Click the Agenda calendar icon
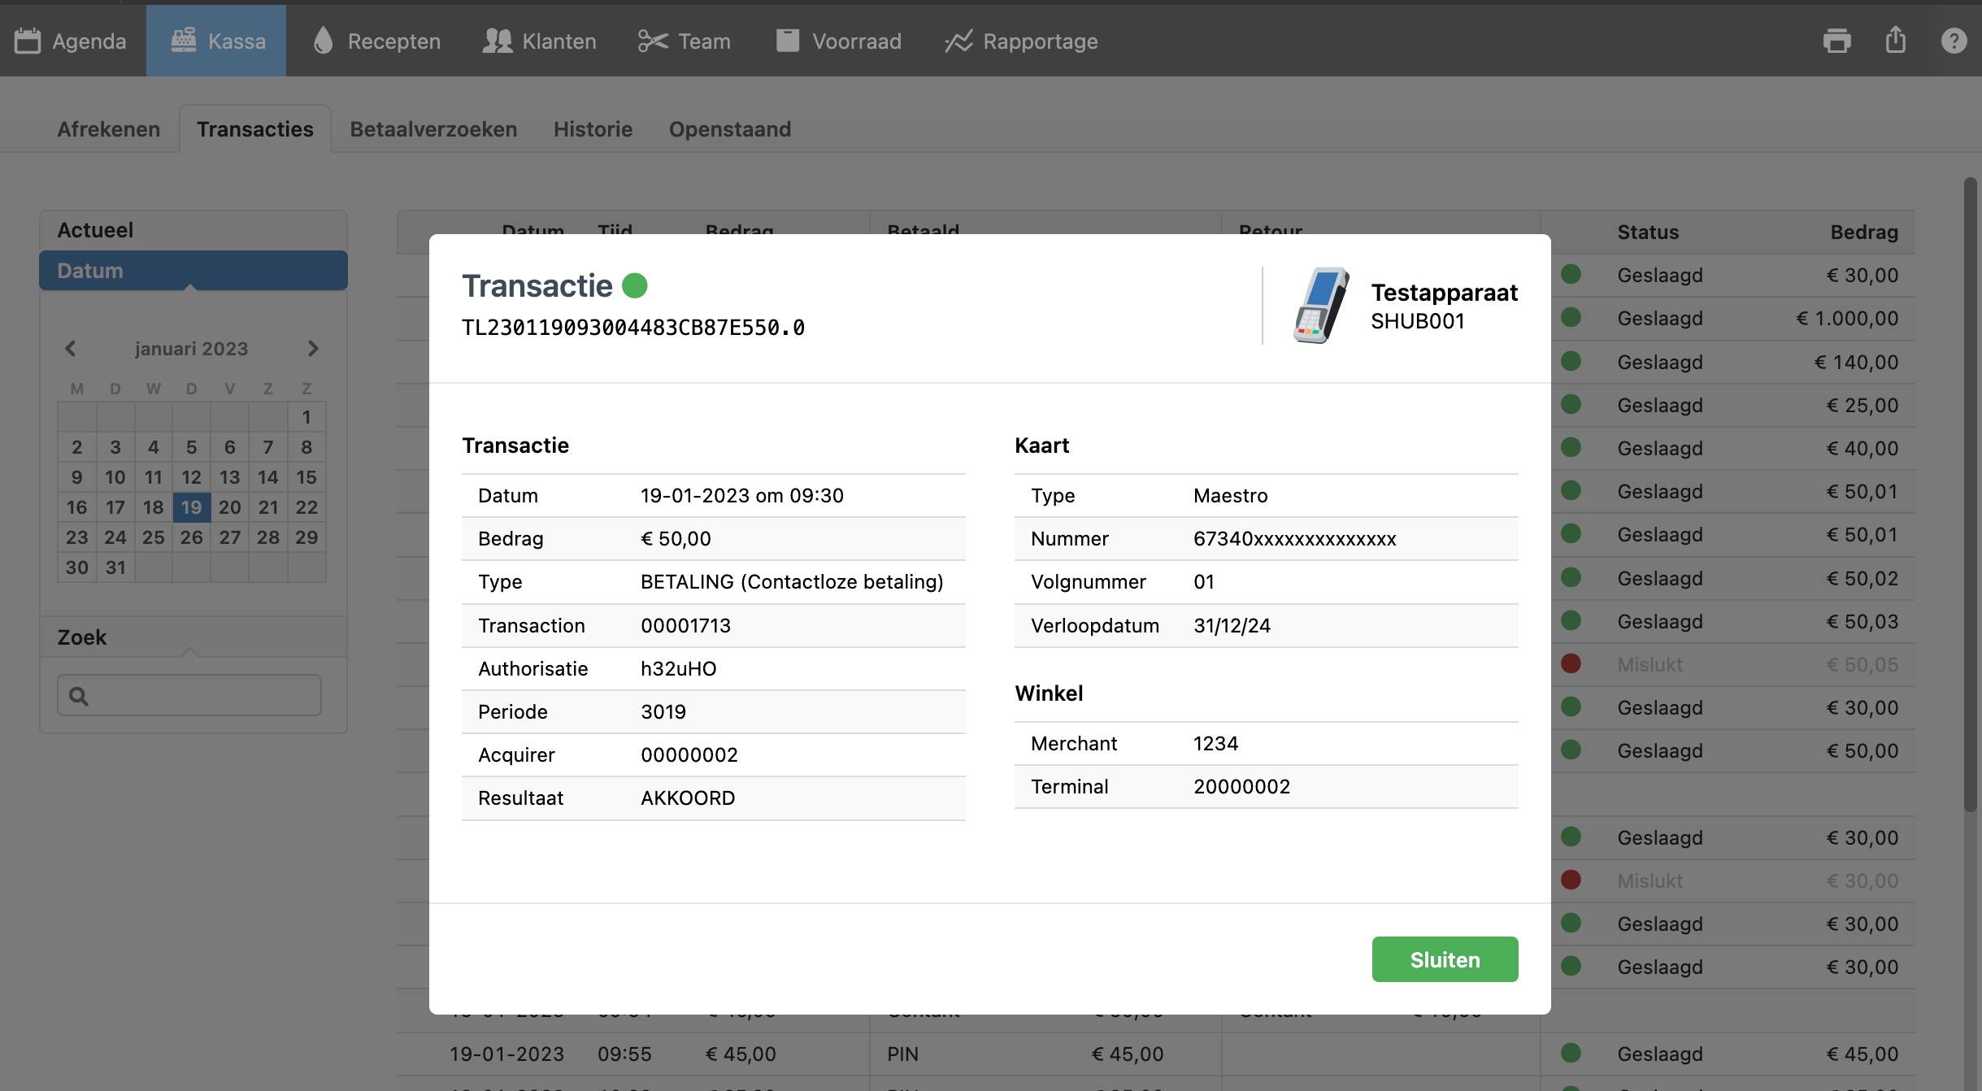This screenshot has height=1091, width=1982. point(28,41)
